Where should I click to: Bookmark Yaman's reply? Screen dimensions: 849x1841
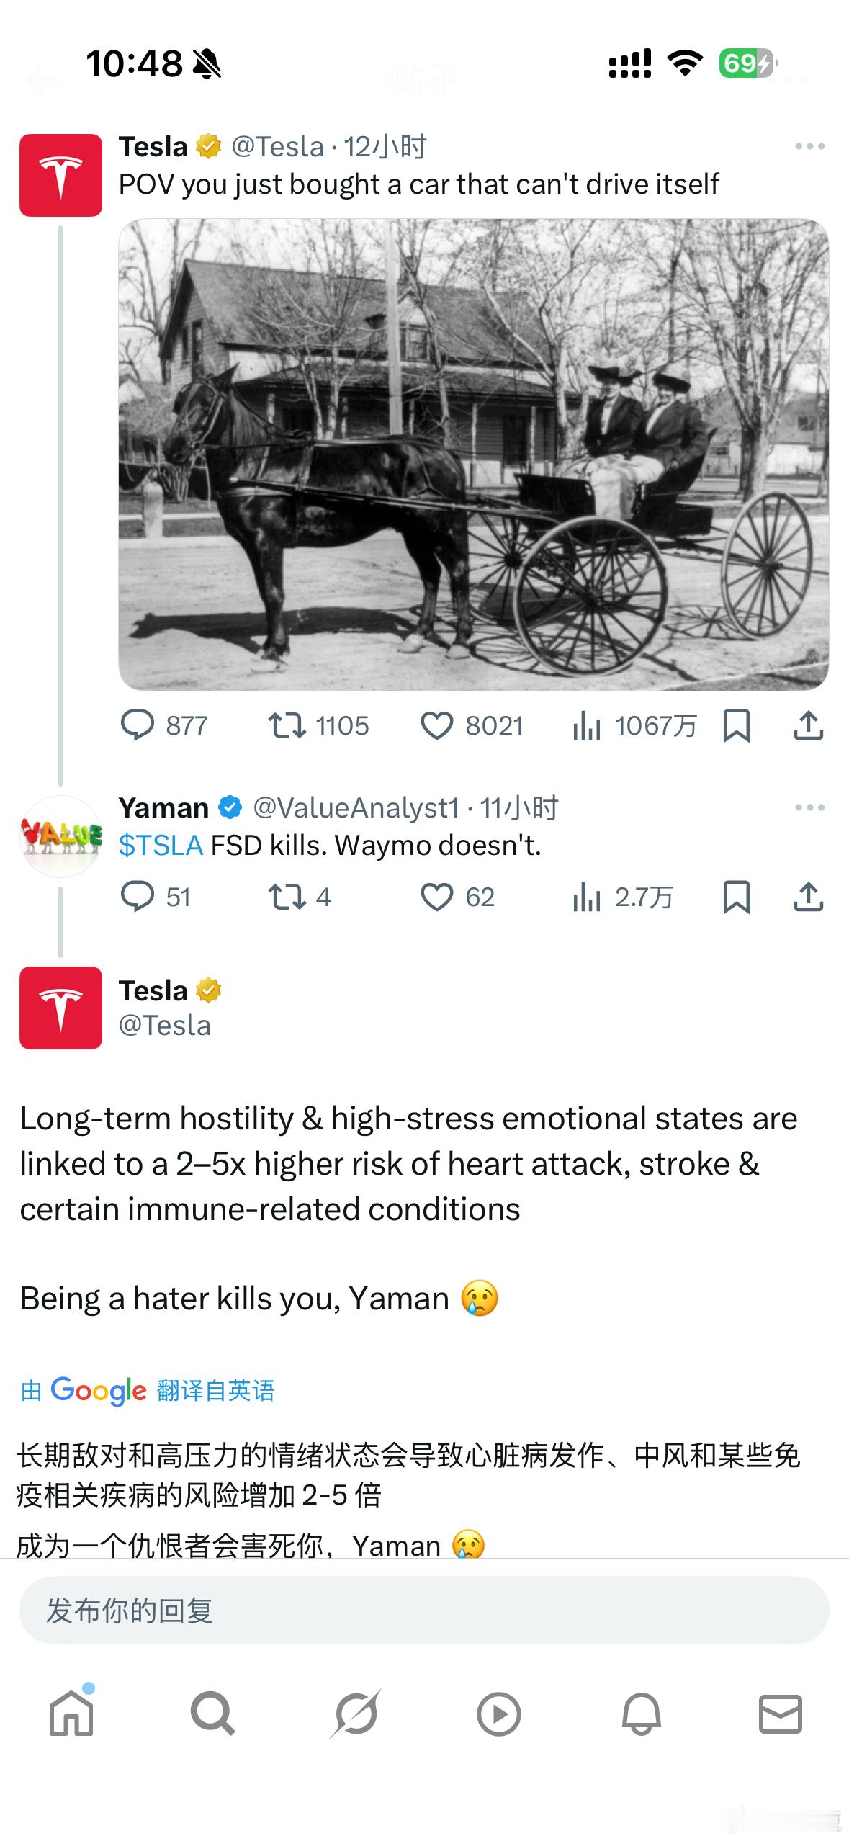(x=736, y=897)
